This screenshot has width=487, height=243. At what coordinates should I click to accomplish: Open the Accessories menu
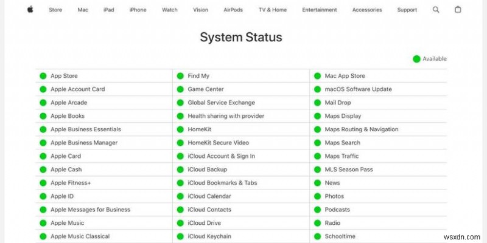point(367,10)
